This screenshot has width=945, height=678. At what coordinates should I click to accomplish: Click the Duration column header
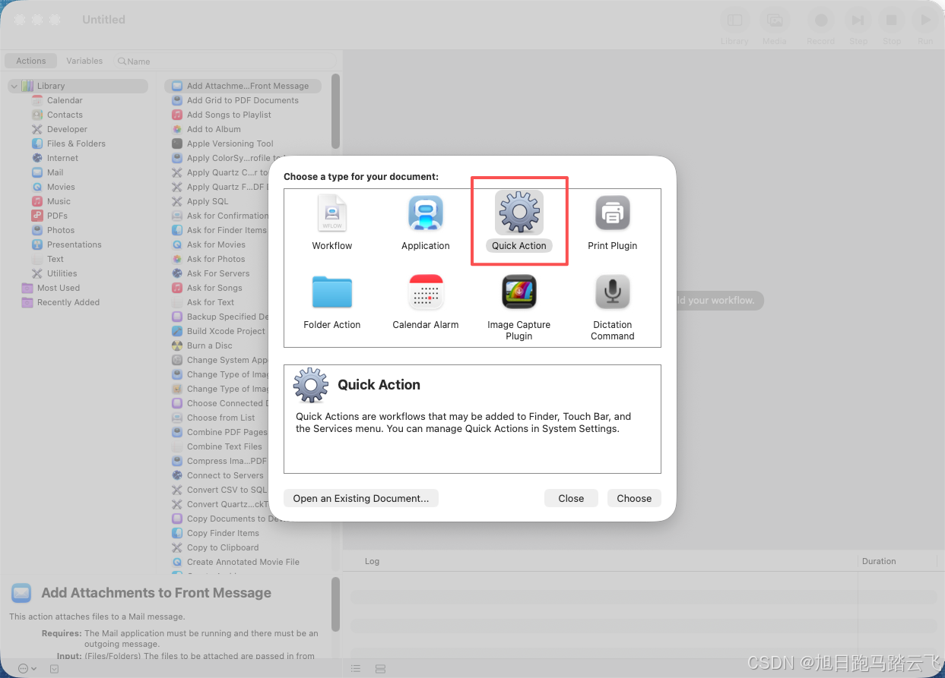879,561
